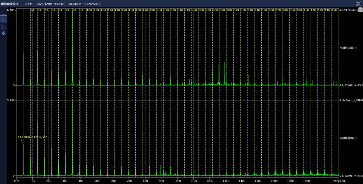363x184 pixels.
Task: Click the 0RPM speed readout in header
Action: [x=28, y=4]
